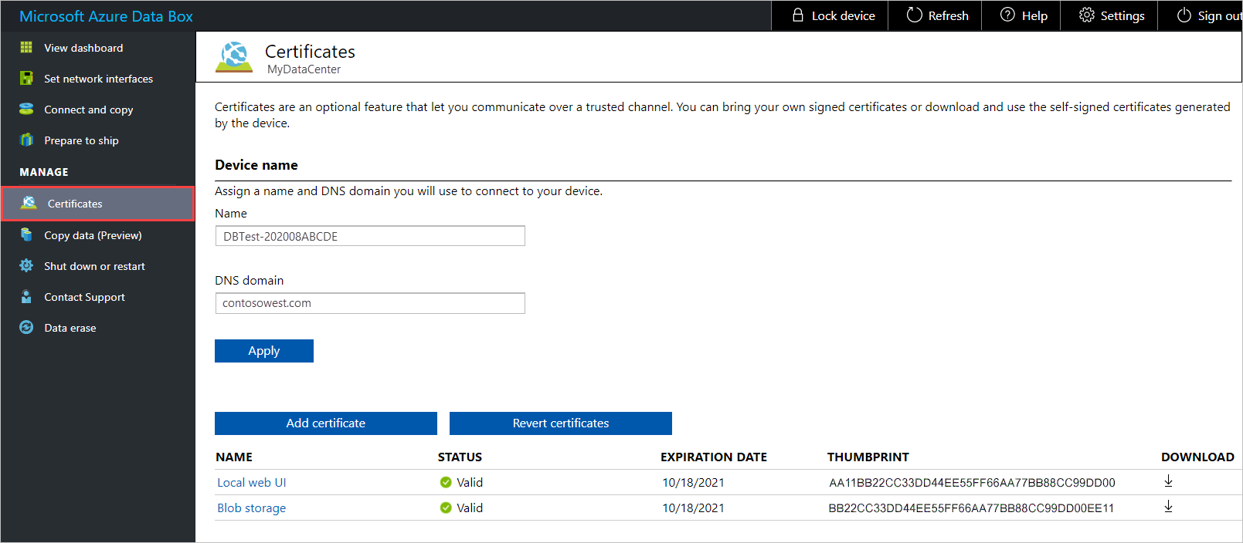Click the Local web UI valid checkmark icon

446,483
